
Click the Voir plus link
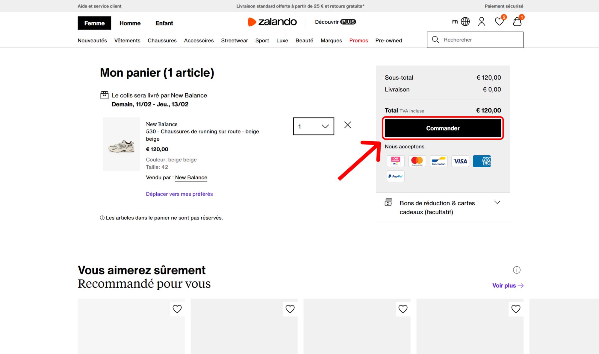(508, 285)
